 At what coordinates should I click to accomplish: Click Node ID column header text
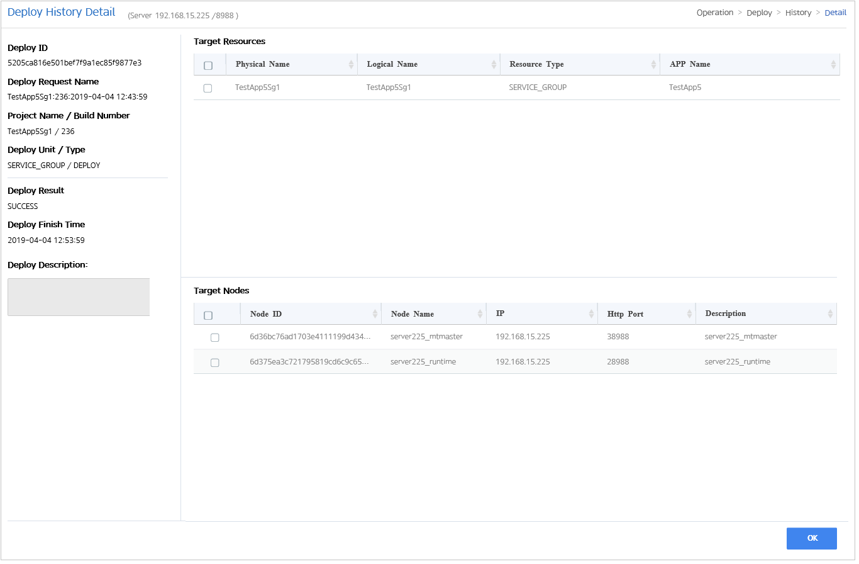click(x=265, y=313)
